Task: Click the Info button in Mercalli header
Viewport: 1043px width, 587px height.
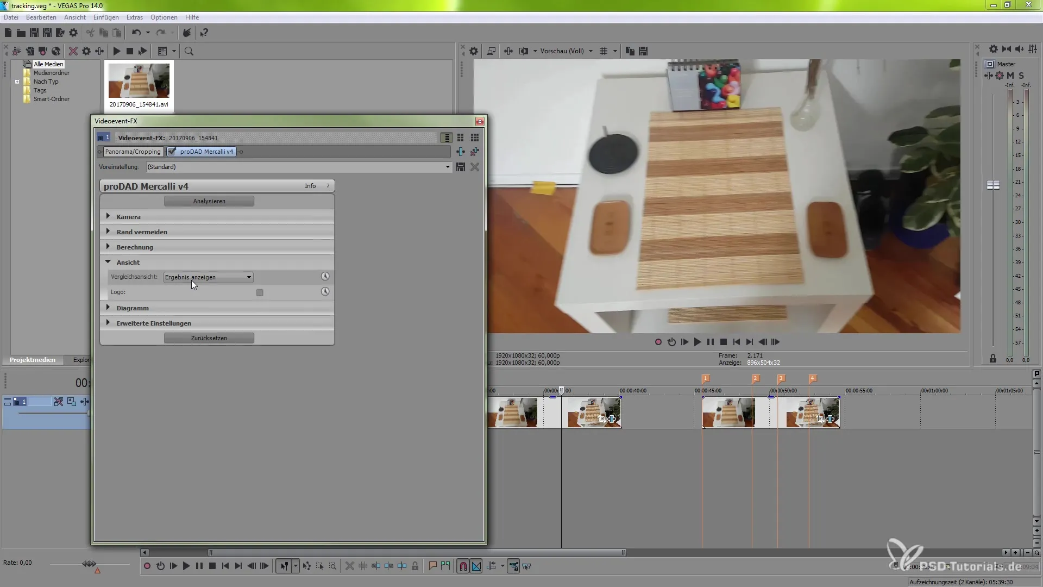Action: [x=310, y=186]
